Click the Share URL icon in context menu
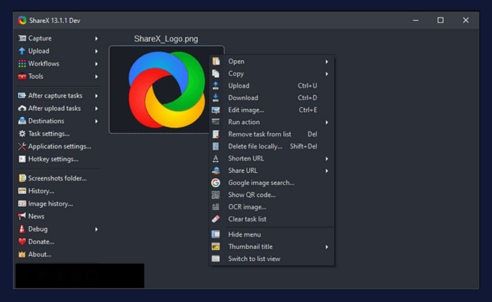The height and width of the screenshot is (302, 492). (216, 171)
